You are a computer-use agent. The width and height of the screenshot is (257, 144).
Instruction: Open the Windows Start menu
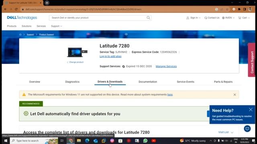pyautogui.click(x=5, y=141)
